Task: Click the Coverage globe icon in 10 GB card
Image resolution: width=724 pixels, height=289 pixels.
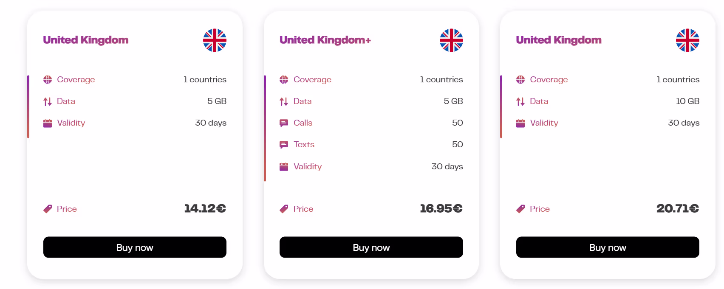Action: (520, 80)
